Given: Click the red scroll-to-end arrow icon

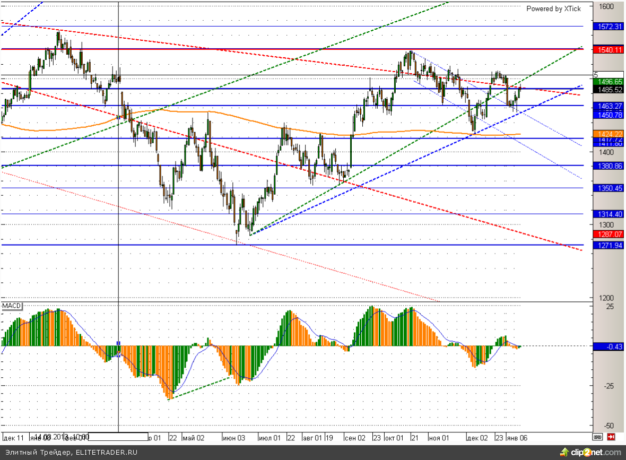Looking at the screenshot, I should (x=611, y=437).
